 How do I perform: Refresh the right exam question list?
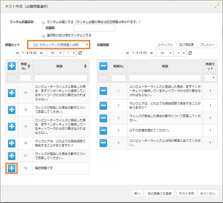click(190, 53)
